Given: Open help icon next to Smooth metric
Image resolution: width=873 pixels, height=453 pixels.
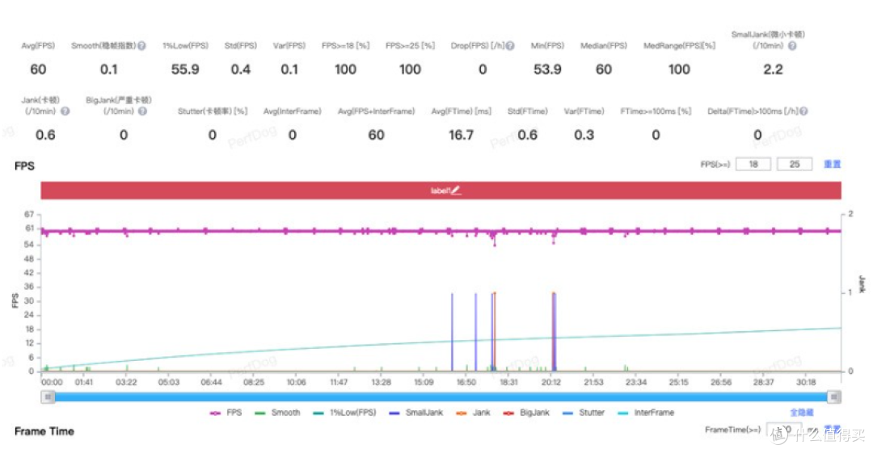Looking at the screenshot, I should click(x=142, y=46).
